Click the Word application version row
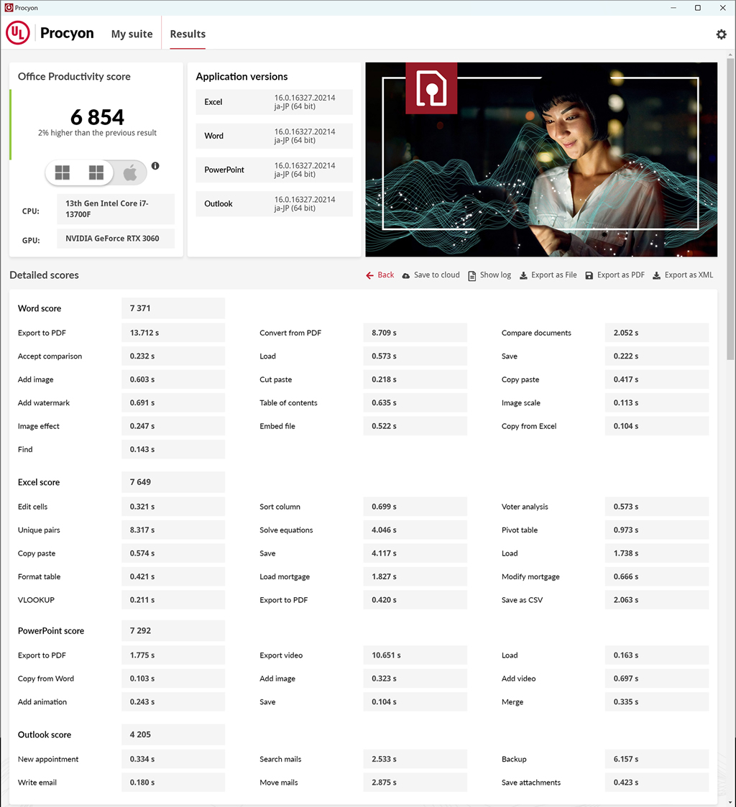736x807 pixels. 274,136
